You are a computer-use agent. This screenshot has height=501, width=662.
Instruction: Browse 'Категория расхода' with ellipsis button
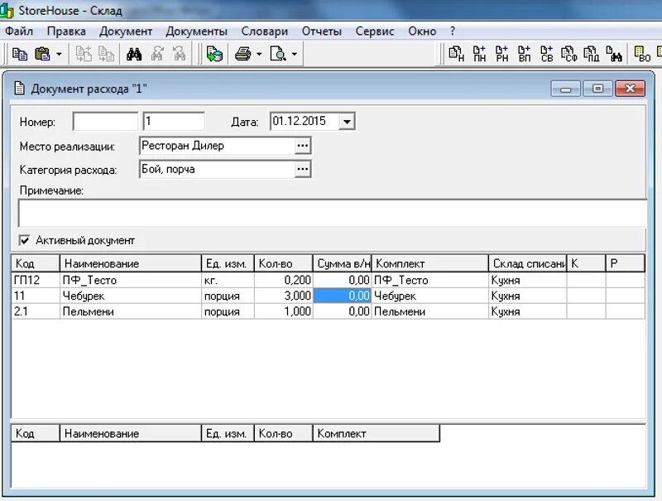tap(302, 170)
